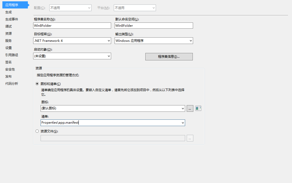Open the 生成事件 tab
Image resolution: width=292 pixels, height=183 pixels.
12,19
